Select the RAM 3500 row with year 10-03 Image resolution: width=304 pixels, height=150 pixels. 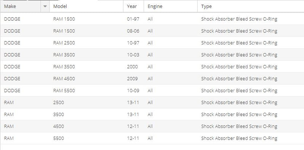point(152,55)
